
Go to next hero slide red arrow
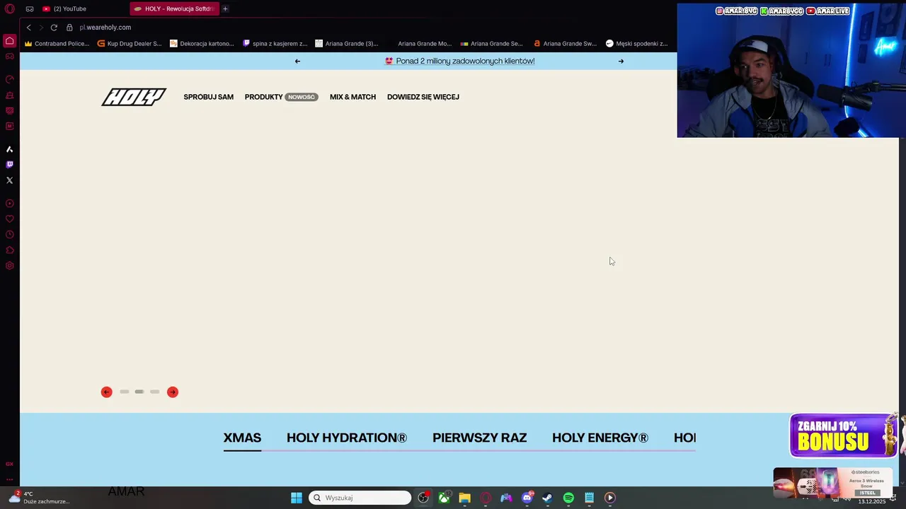[173, 392]
